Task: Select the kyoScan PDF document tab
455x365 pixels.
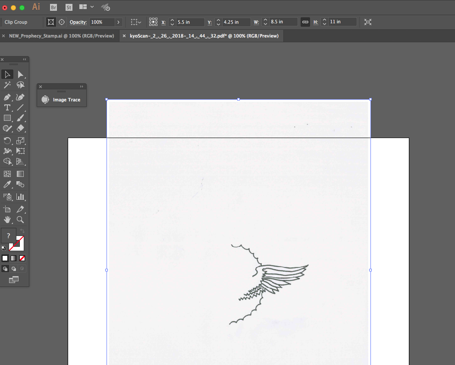Action: (x=204, y=36)
